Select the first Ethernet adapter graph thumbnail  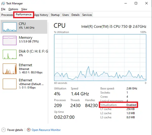[9, 69]
